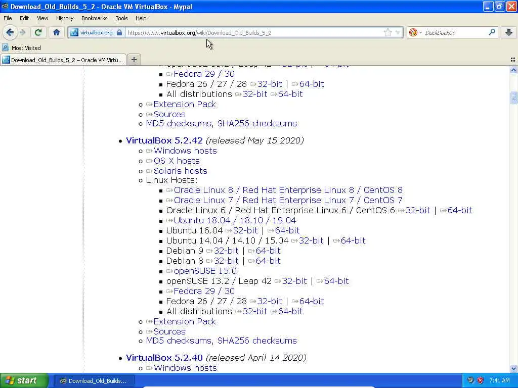Click the Most Visited bookmarks icon
This screenshot has width=518, height=388.
[x=5, y=48]
